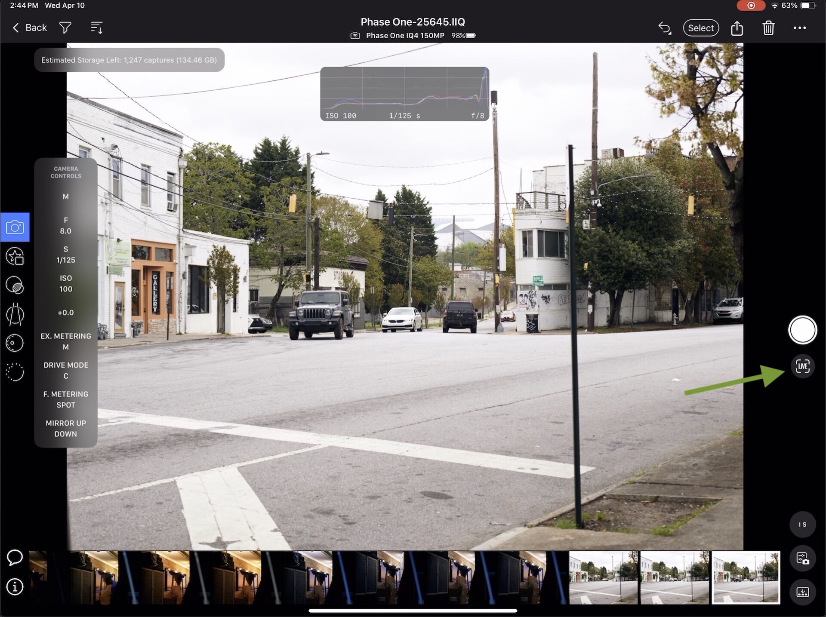The image size is (826, 617).
Task: Open the info icon panel
Action: tap(15, 586)
